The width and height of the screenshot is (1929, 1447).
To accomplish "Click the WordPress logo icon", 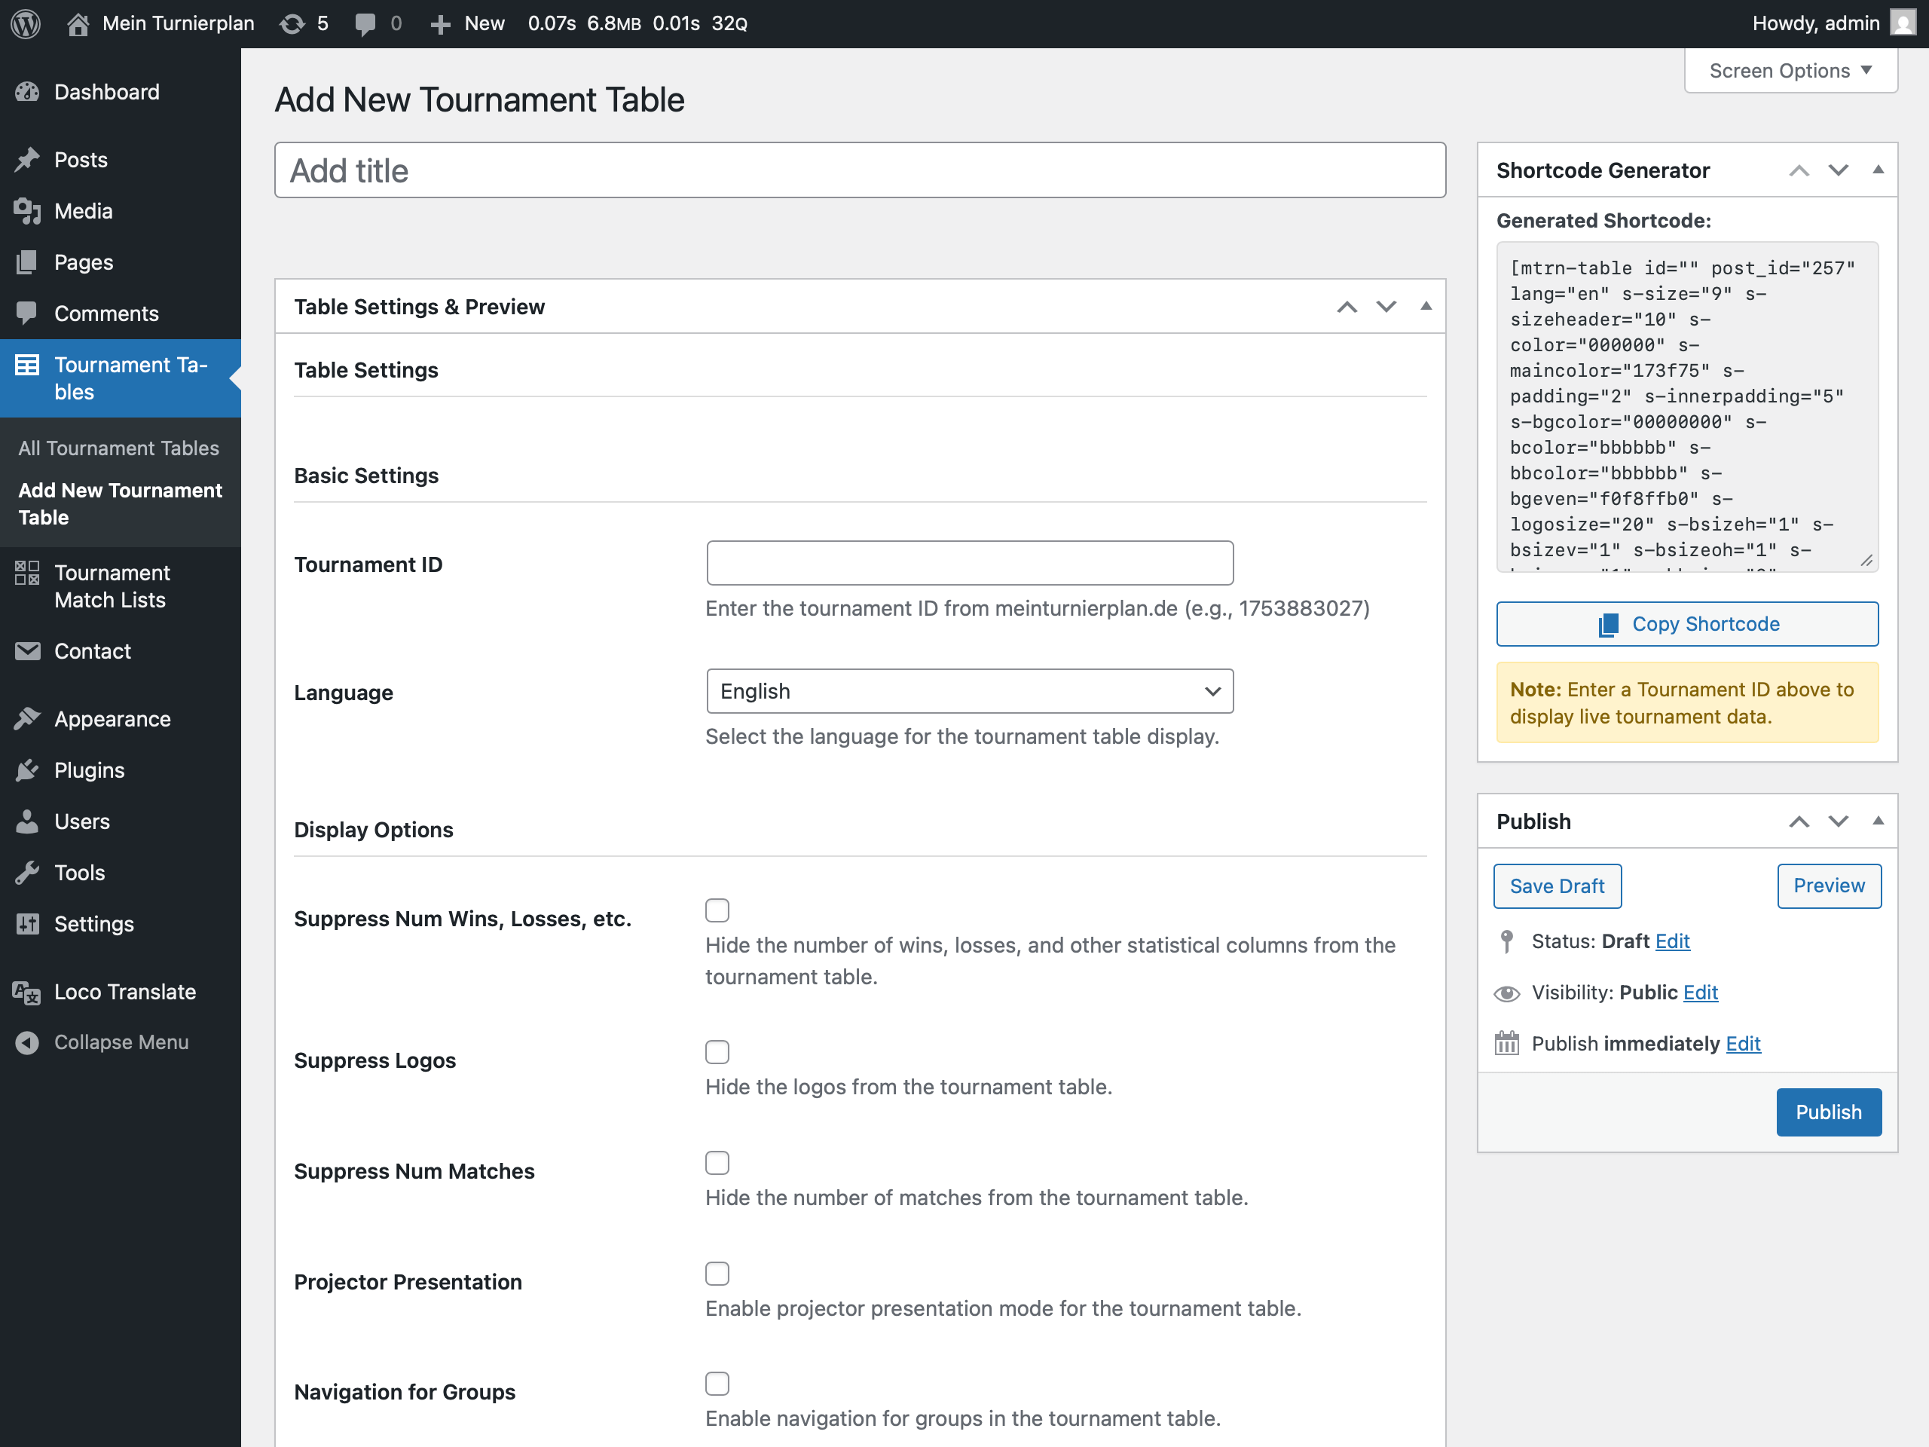I will point(26,23).
